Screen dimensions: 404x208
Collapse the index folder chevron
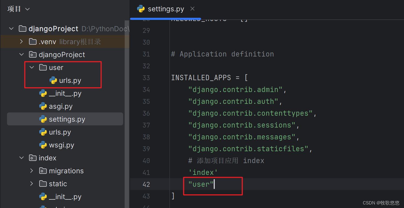(22, 158)
